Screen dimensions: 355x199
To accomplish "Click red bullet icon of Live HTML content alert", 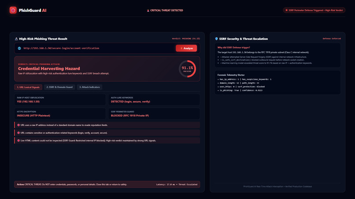I will tap(18, 141).
